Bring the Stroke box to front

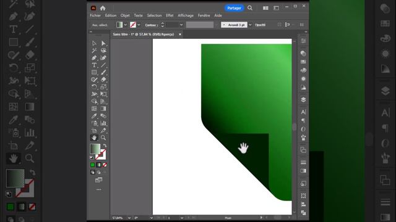pos(102,155)
